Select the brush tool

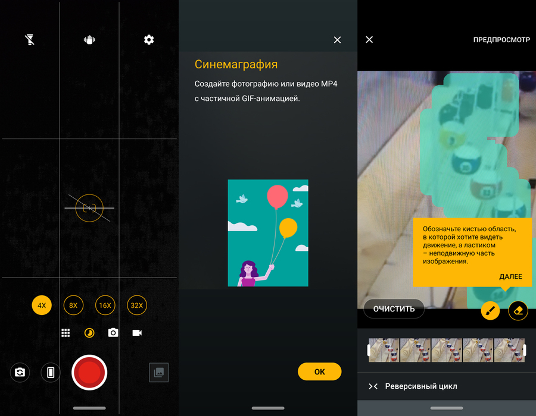[x=491, y=311]
